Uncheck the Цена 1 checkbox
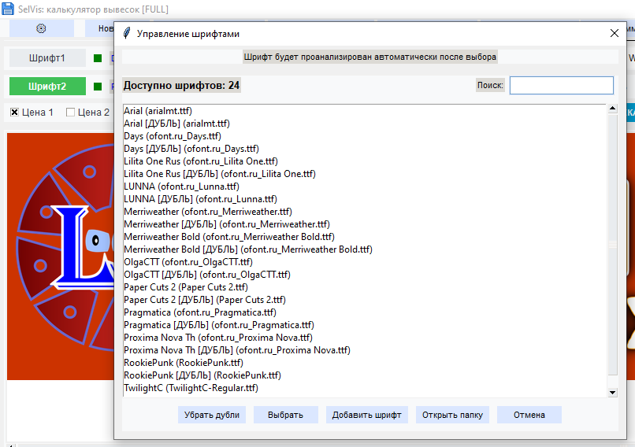The height and width of the screenshot is (447, 635). click(14, 113)
